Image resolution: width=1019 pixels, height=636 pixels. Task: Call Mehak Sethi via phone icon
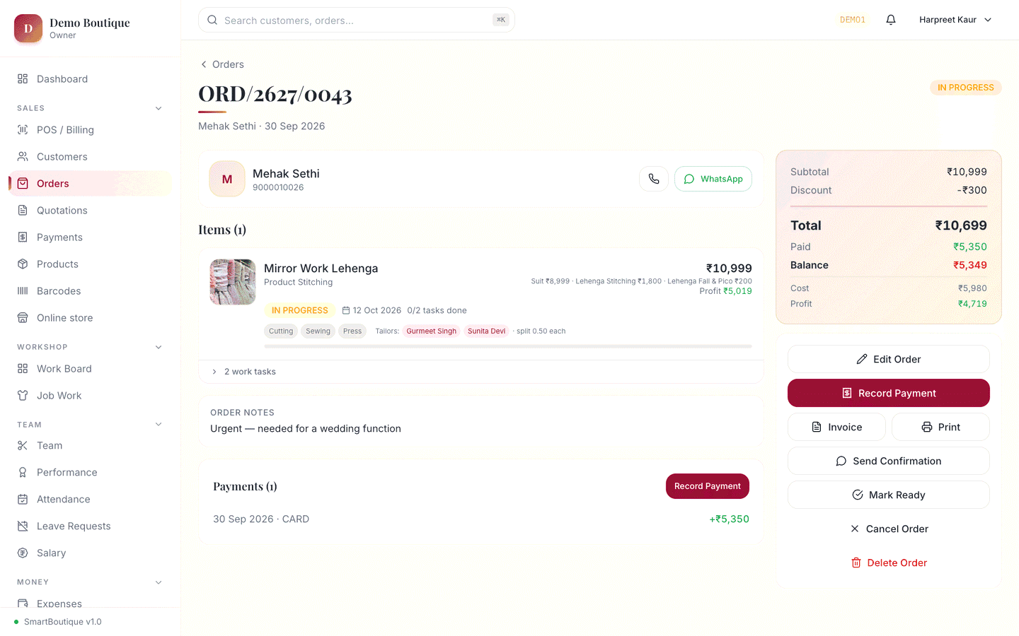(654, 179)
